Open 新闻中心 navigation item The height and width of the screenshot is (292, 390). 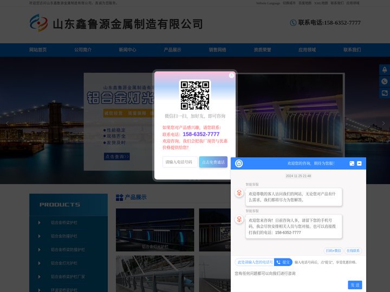pos(128,50)
